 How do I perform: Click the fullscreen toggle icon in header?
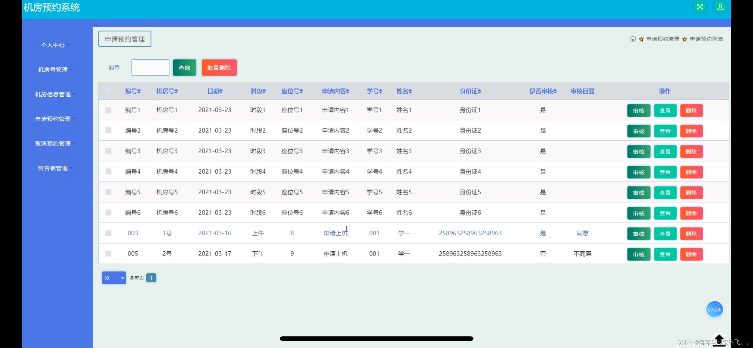[x=700, y=7]
